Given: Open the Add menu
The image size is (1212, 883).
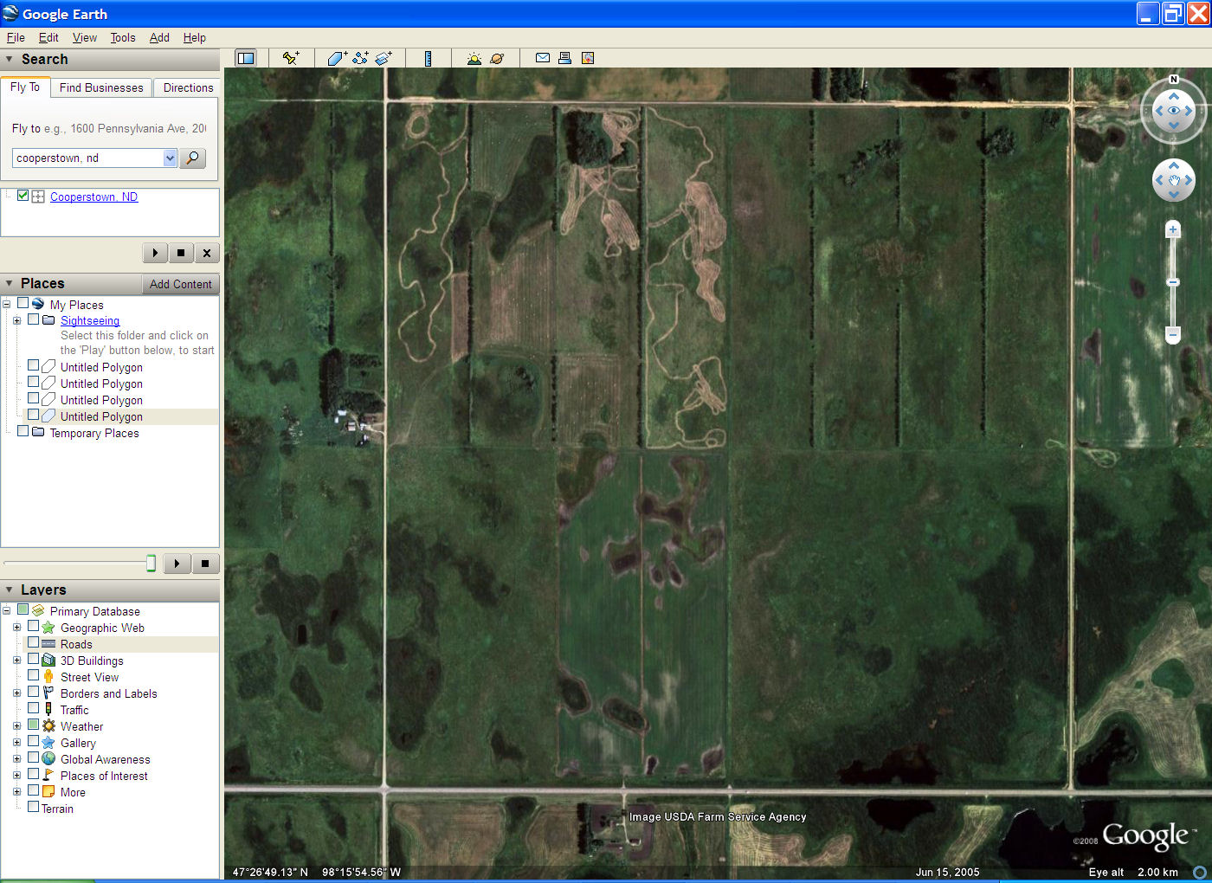Looking at the screenshot, I should click(159, 37).
